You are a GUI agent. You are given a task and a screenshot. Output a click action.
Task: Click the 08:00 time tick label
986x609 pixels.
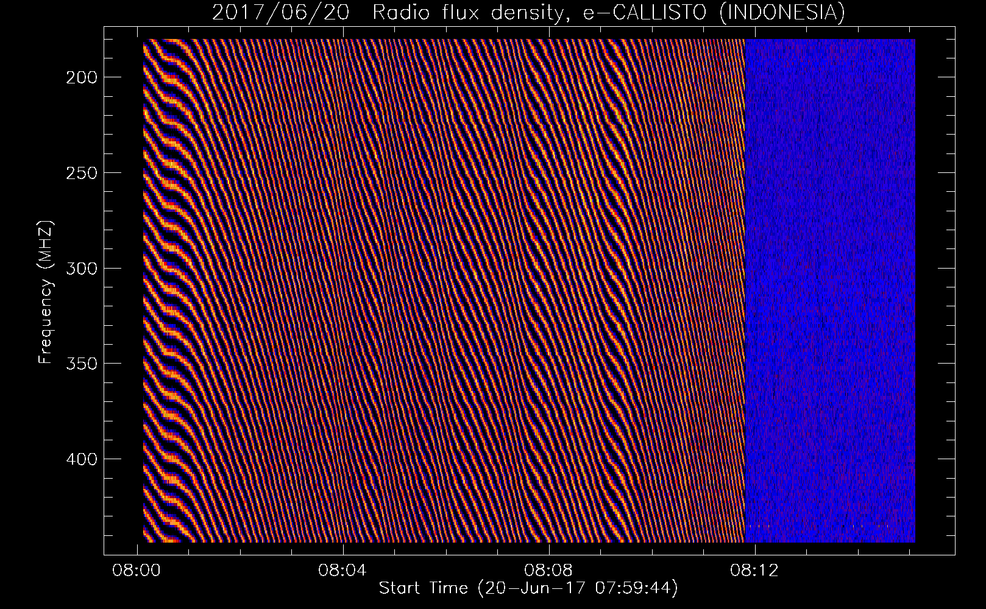click(x=137, y=570)
